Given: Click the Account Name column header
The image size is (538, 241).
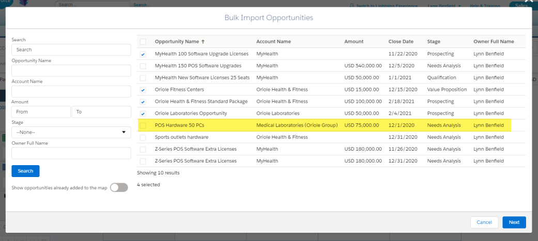Looking at the screenshot, I should (x=273, y=41).
